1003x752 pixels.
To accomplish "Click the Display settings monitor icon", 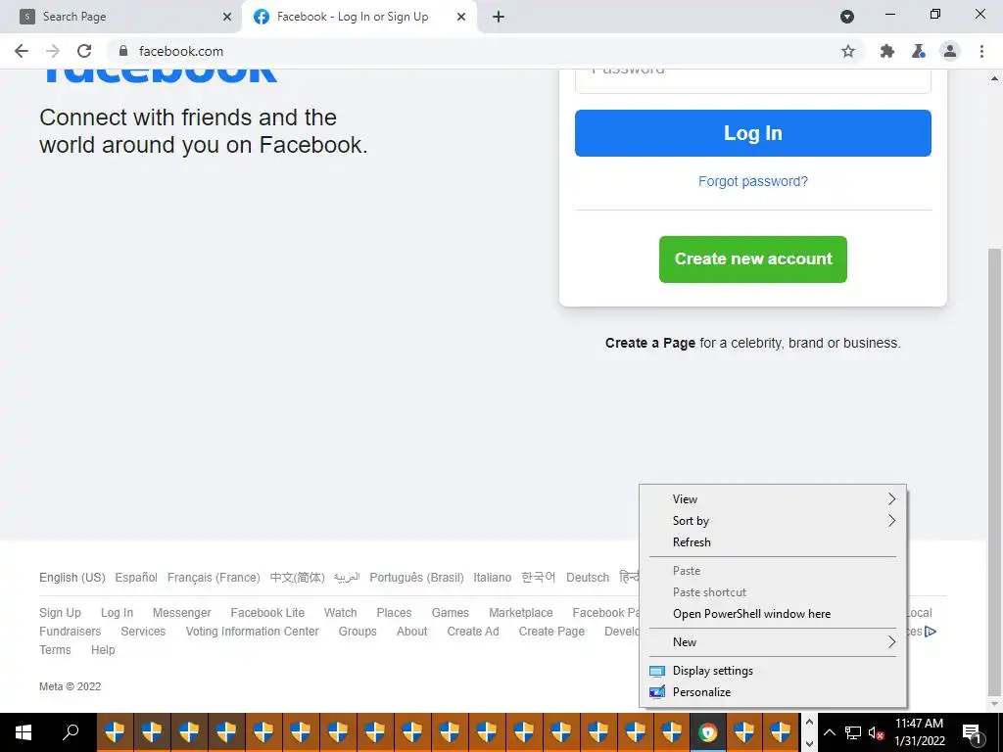I will coord(657,671).
